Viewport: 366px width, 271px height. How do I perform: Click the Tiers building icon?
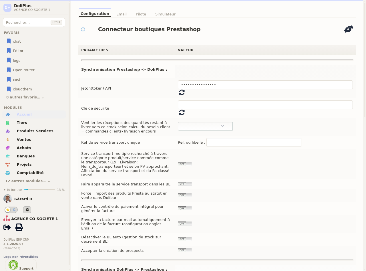point(8,123)
